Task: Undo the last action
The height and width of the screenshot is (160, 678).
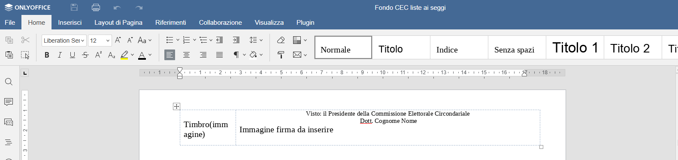Action: pyautogui.click(x=117, y=8)
